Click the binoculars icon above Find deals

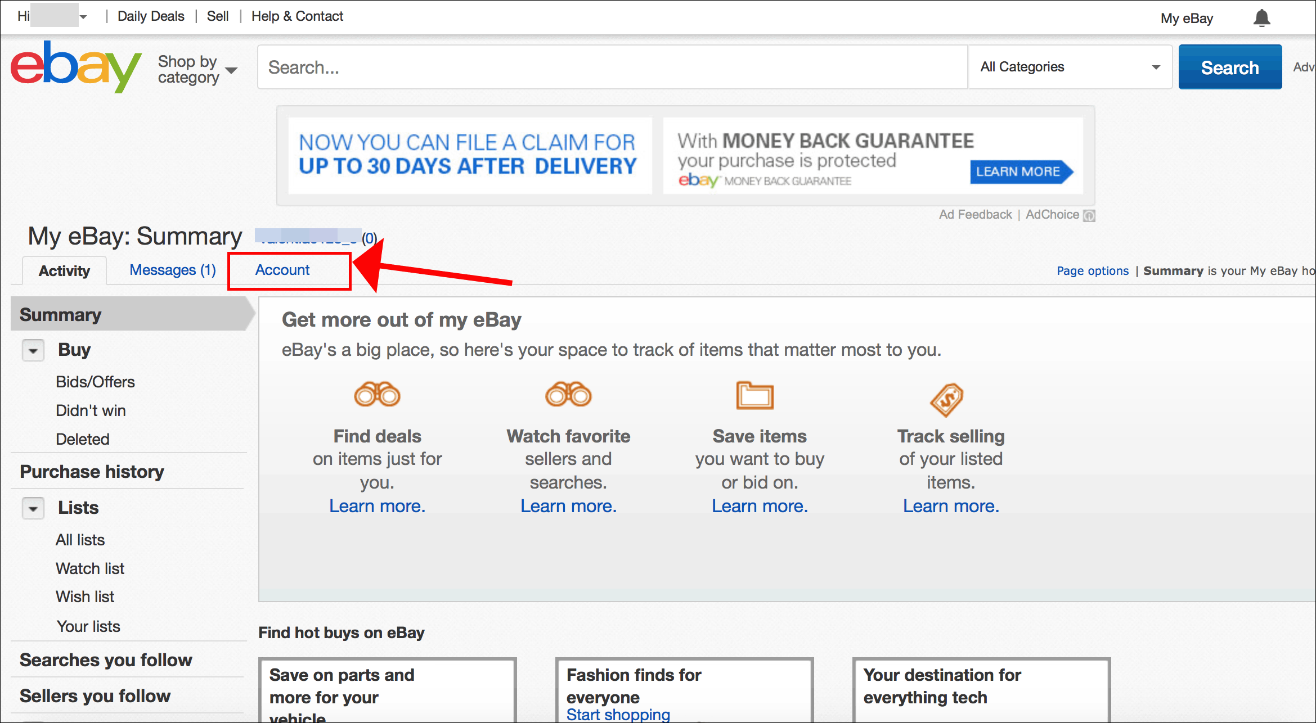(x=377, y=394)
